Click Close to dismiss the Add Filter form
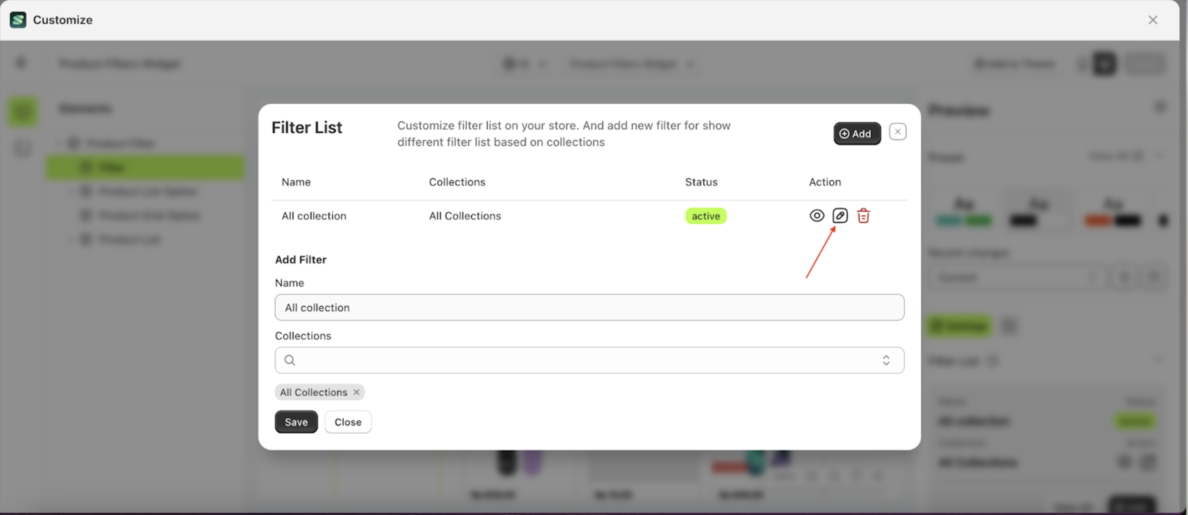 pos(348,422)
